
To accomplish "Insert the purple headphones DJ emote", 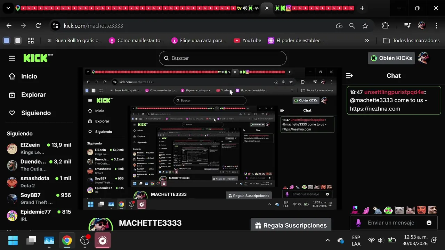I will click(x=355, y=210).
